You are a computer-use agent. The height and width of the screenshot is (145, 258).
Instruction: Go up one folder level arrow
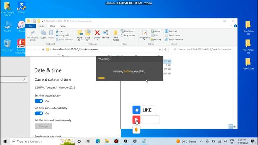pos(43,50)
